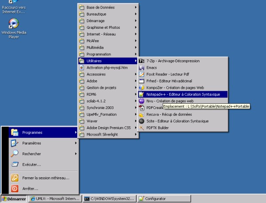
Task: Launch Notepad++ Editeur à Coloration Syntaxique
Action: [x=182, y=94]
